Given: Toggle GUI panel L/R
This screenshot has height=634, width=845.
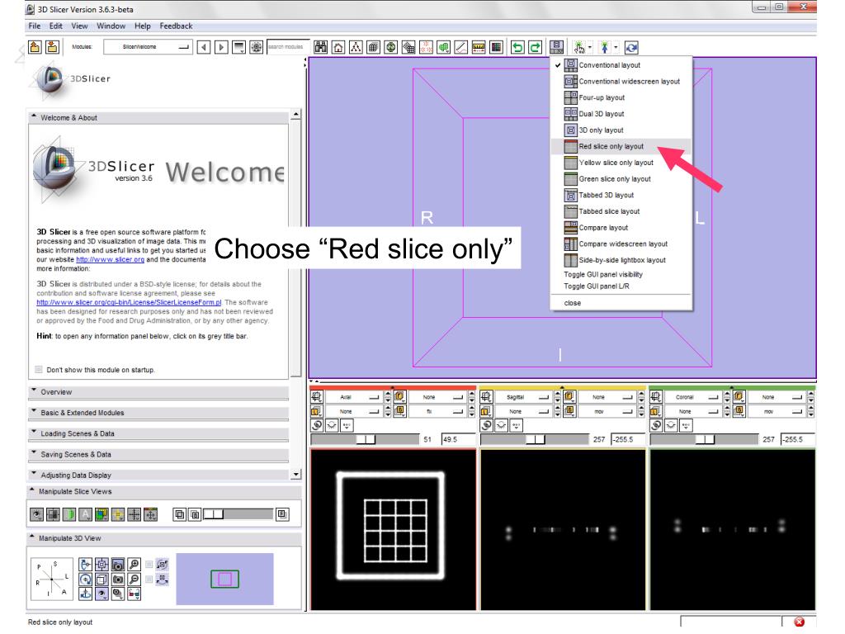Looking at the screenshot, I should pyautogui.click(x=596, y=286).
